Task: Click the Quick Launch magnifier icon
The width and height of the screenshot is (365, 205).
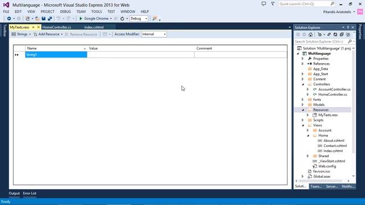Action: pos(332,4)
